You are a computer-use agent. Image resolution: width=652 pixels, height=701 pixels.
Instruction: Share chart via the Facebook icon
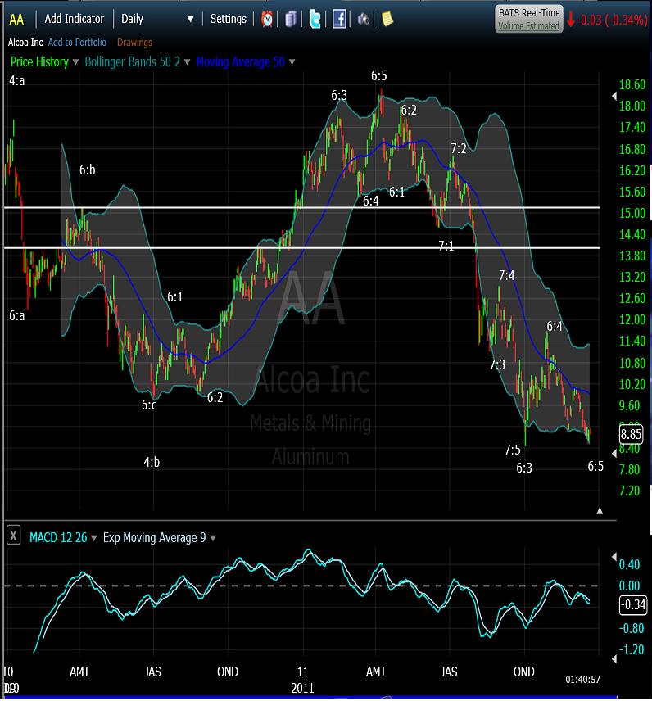click(x=339, y=19)
